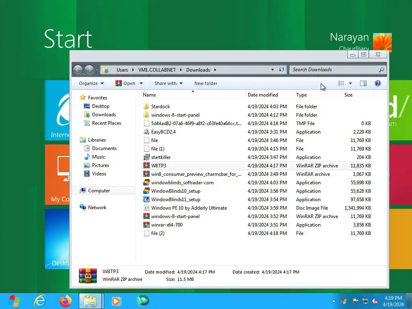Screen dimensions: 412x309
Task: Click the network tray icon
Action: click(365, 301)
